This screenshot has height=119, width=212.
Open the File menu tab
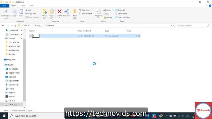[x=5, y=6]
